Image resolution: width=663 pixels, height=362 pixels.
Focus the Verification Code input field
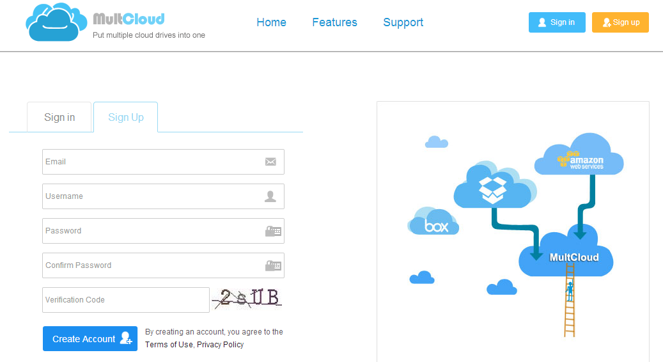tap(126, 300)
